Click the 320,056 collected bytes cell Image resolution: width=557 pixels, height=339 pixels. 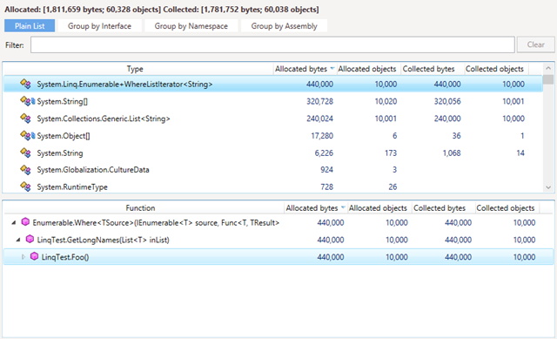point(447,101)
